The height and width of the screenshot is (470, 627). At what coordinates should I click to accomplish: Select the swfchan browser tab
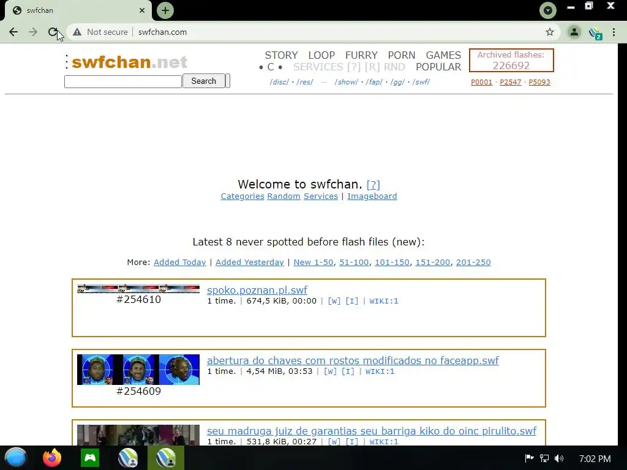78,10
